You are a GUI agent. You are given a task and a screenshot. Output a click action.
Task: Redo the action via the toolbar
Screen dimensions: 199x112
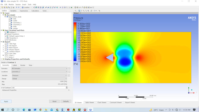click(x=19, y=7)
